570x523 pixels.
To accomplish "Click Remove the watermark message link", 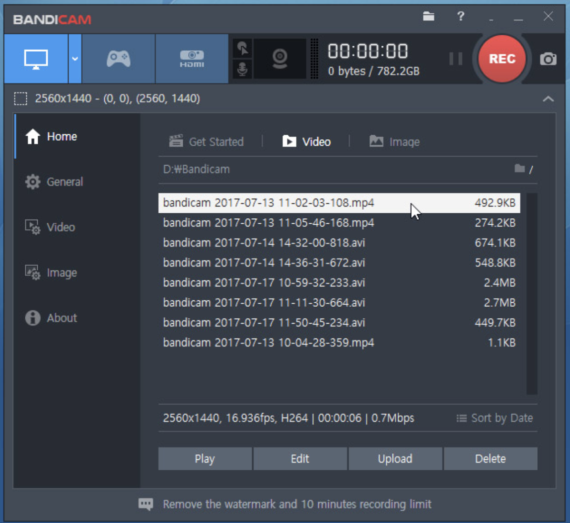I will click(x=297, y=505).
